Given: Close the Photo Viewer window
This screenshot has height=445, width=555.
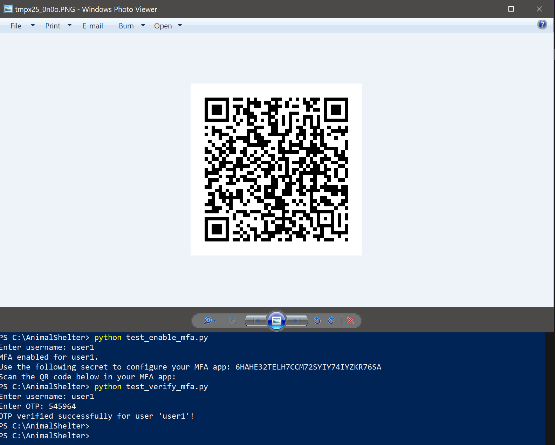Looking at the screenshot, I should pyautogui.click(x=540, y=9).
